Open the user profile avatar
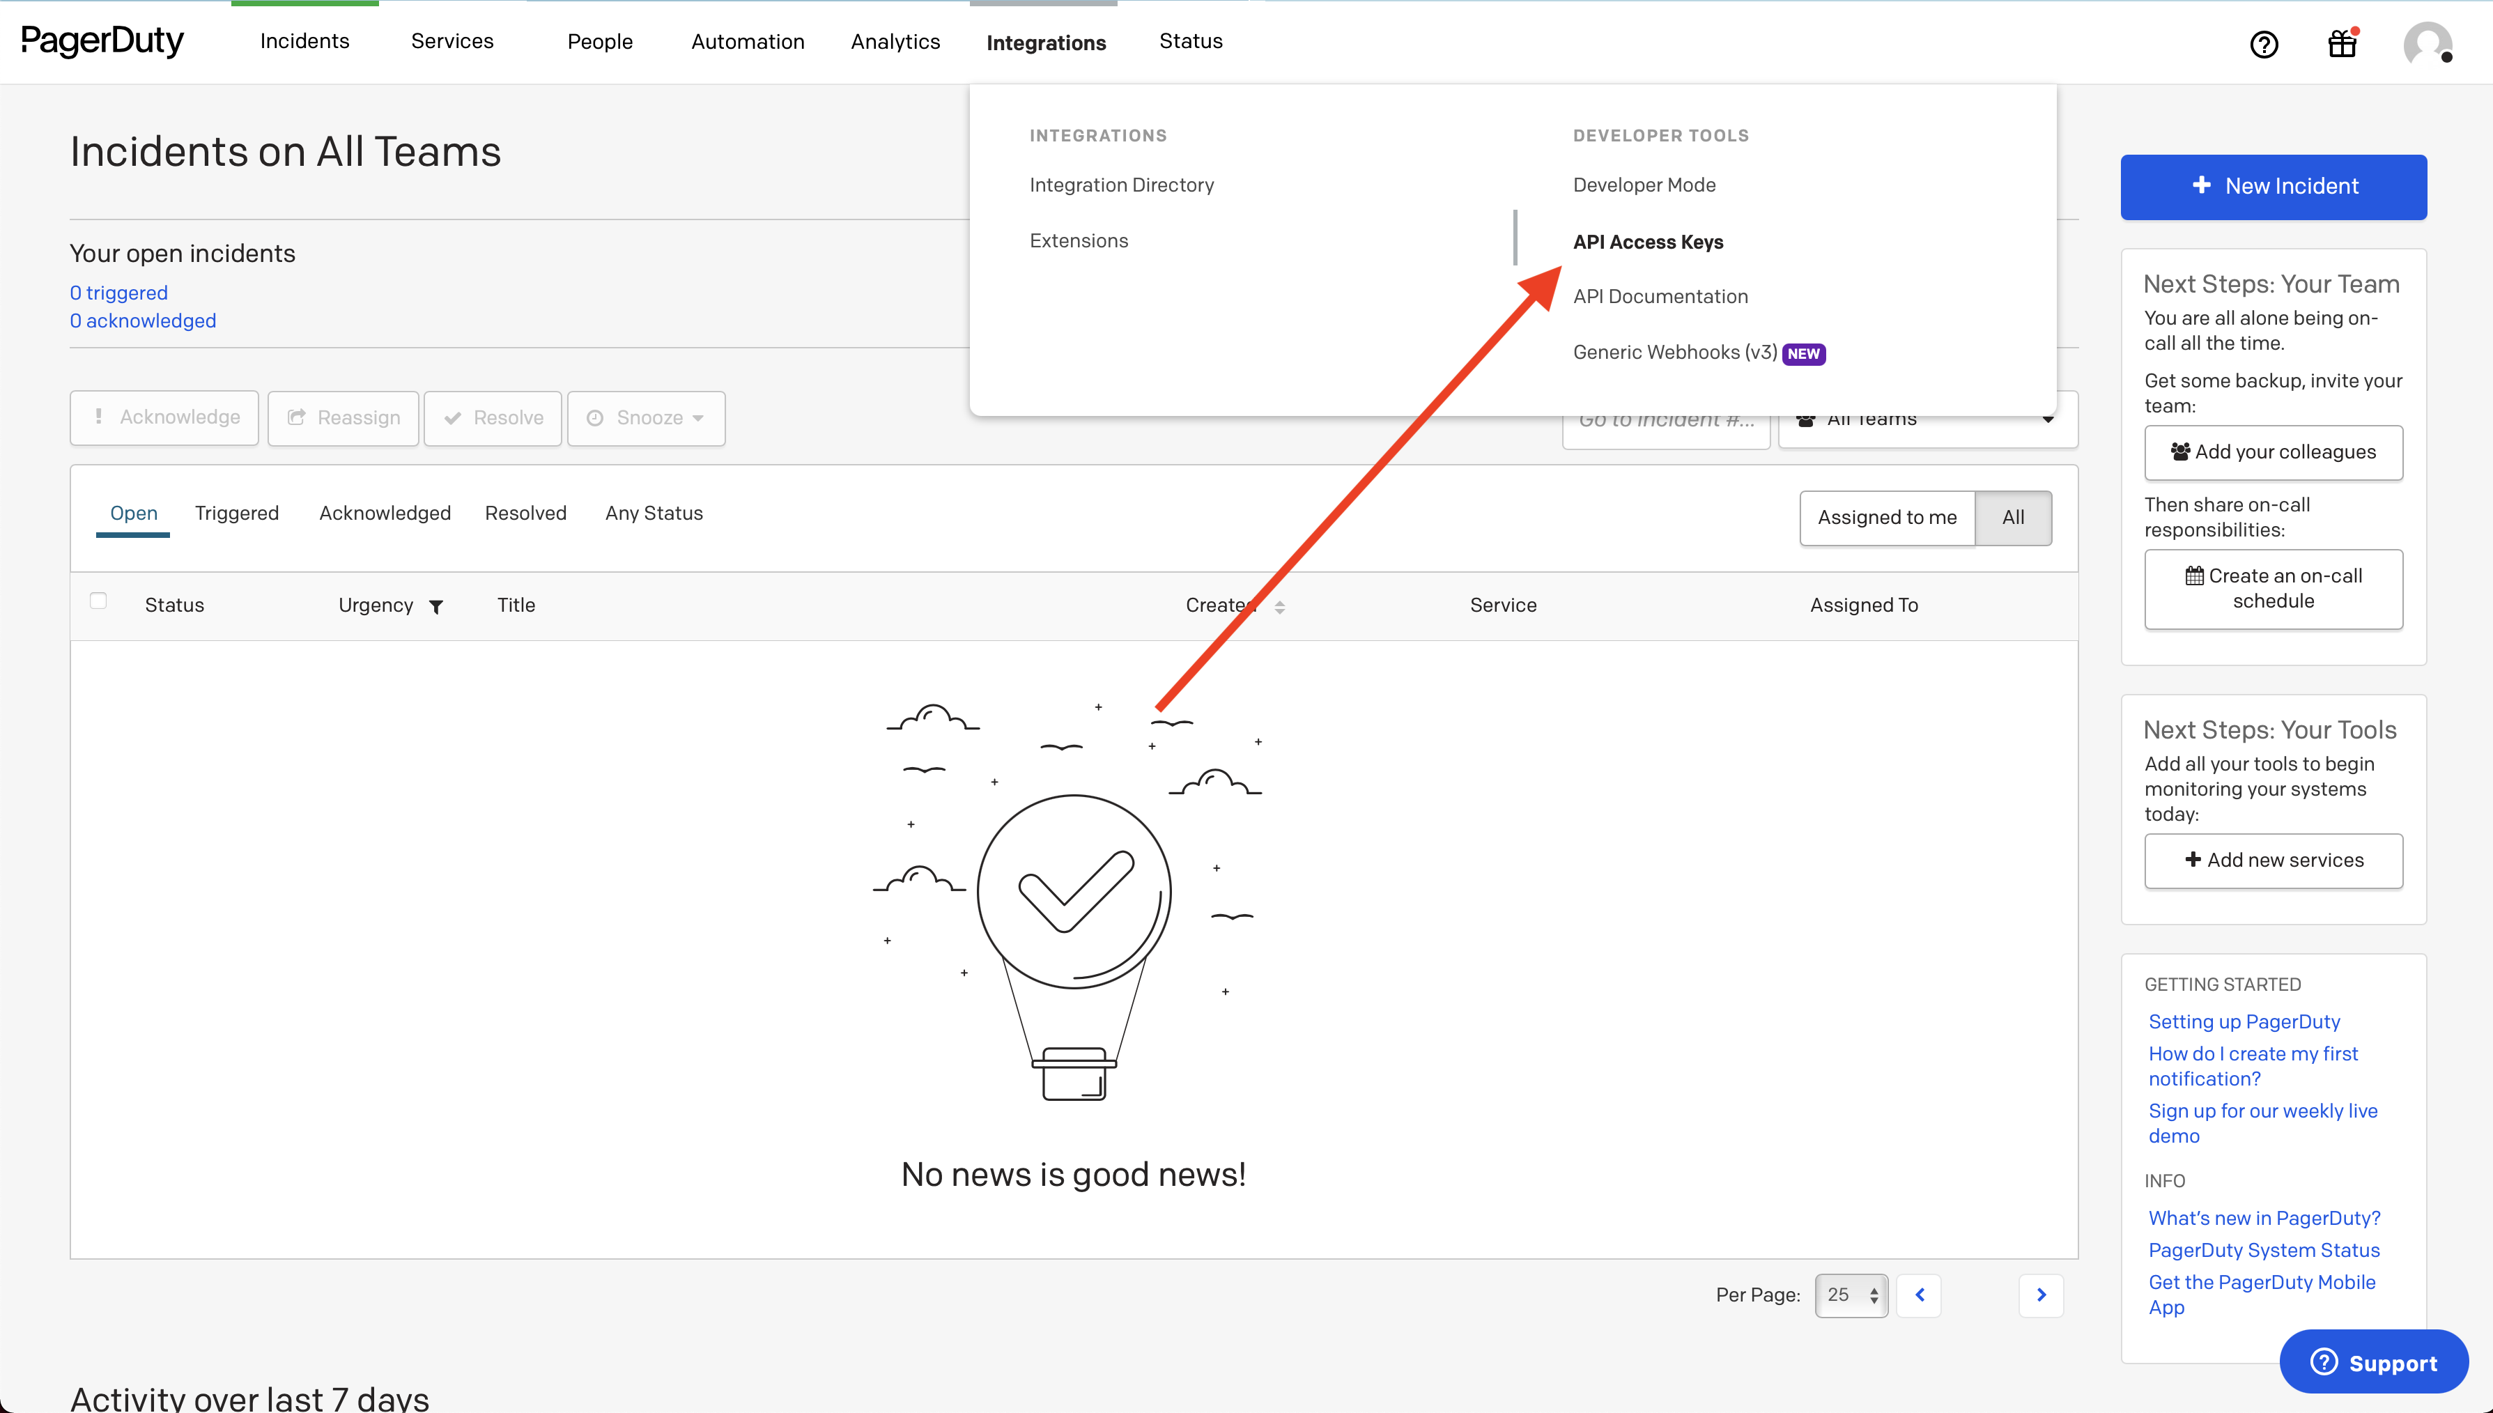 pyautogui.click(x=2427, y=44)
